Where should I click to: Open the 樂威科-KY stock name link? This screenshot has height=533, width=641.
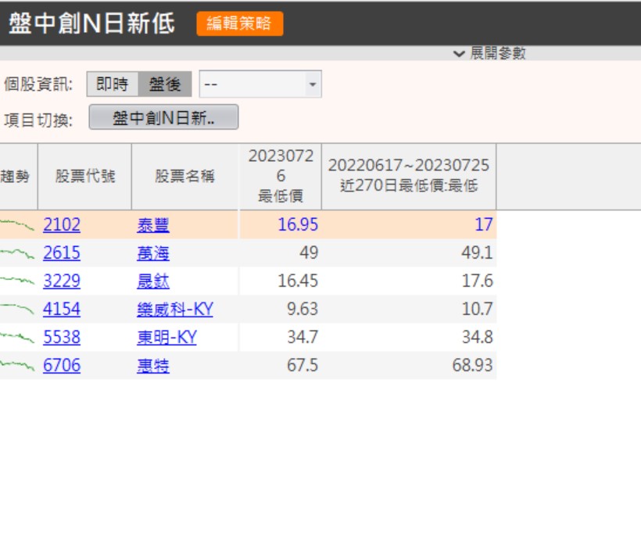[x=175, y=309]
